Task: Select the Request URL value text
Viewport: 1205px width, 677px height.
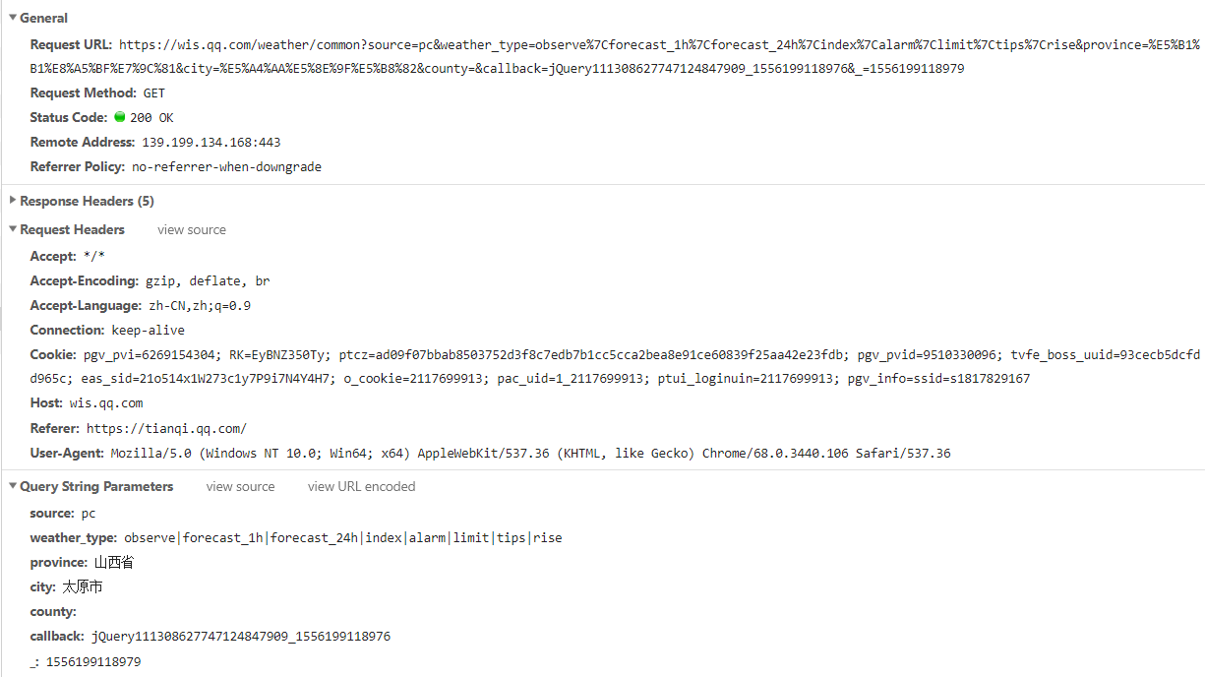Action: click(x=659, y=56)
